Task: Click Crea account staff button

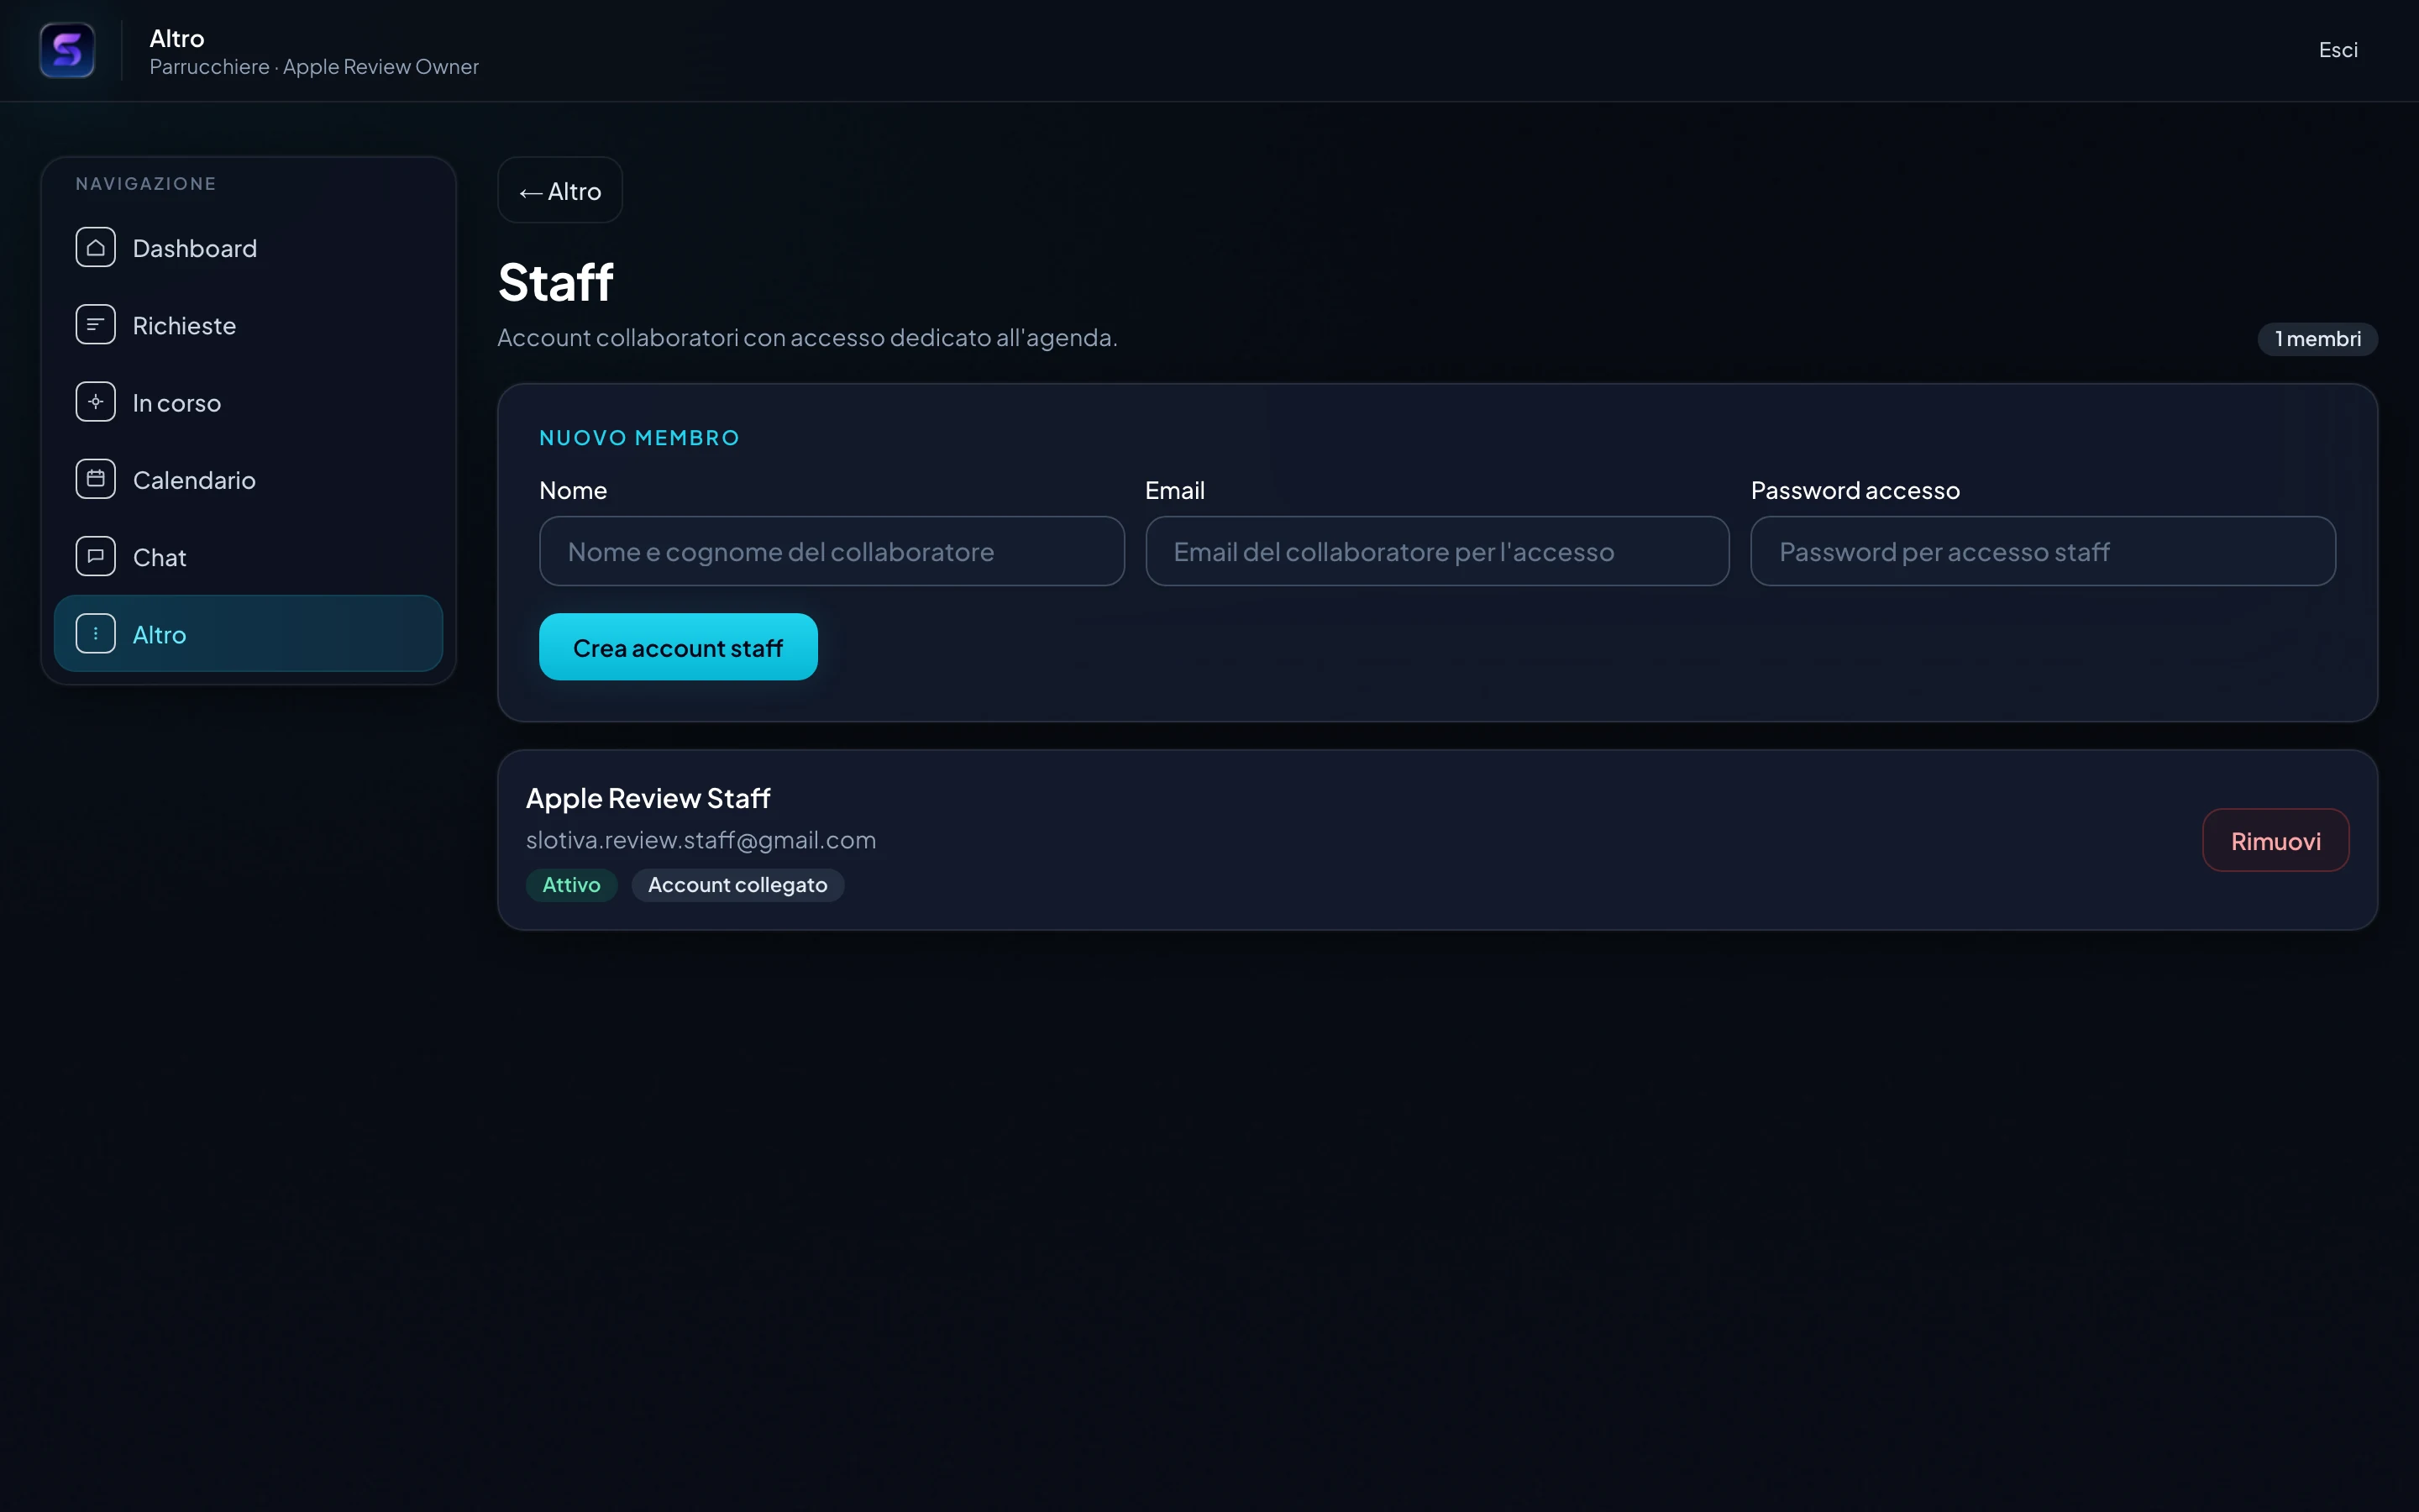Action: (678, 647)
